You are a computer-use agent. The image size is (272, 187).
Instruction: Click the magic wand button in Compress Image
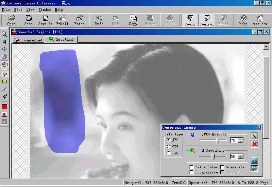pyautogui.click(x=254, y=136)
